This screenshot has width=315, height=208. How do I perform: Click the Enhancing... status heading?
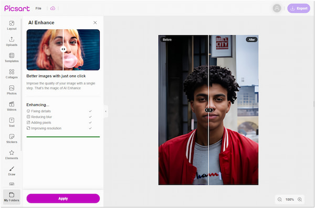[38, 105]
